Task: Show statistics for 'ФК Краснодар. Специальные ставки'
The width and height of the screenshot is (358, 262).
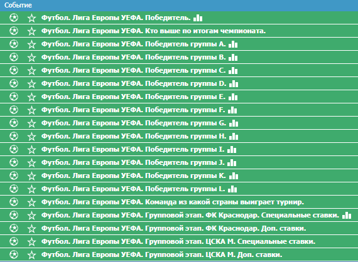Action: tap(347, 215)
